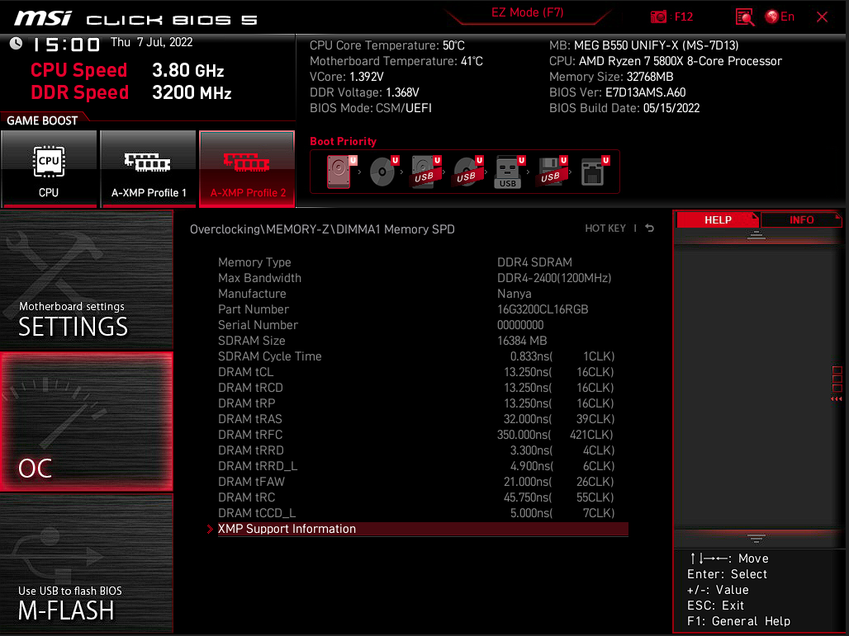849x636 pixels.
Task: Click the GAME BOOST label
Action: click(42, 120)
